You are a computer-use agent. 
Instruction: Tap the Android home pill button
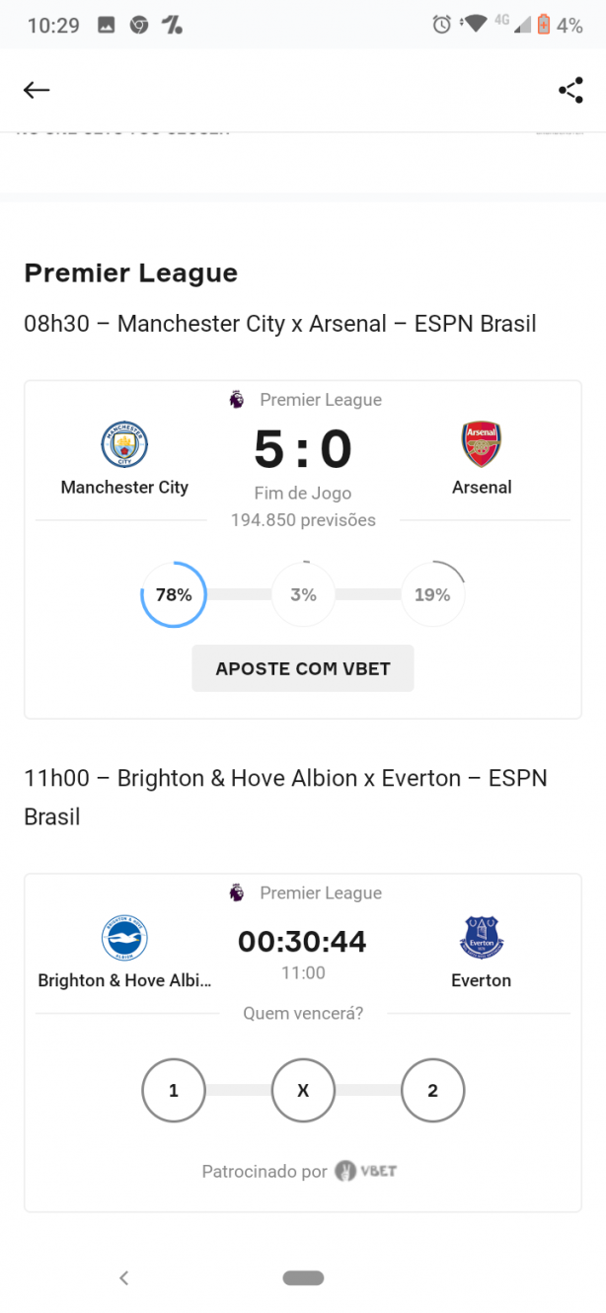tap(303, 1277)
